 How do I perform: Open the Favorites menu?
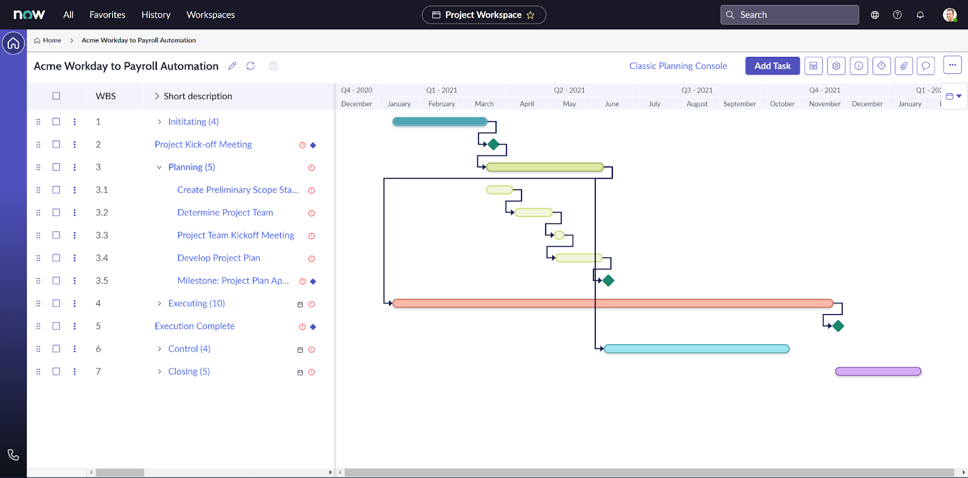108,15
